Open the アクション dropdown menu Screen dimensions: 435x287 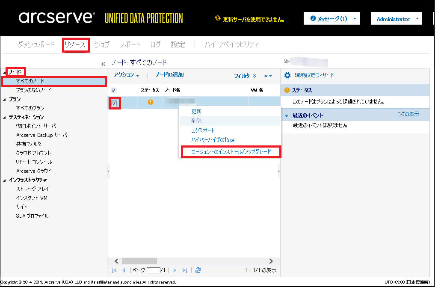(126, 75)
